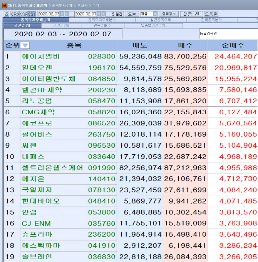Viewport: 258px width, 262px height.
Task: Click the end date field 2020.02.07
Action: pyautogui.click(x=86, y=14)
